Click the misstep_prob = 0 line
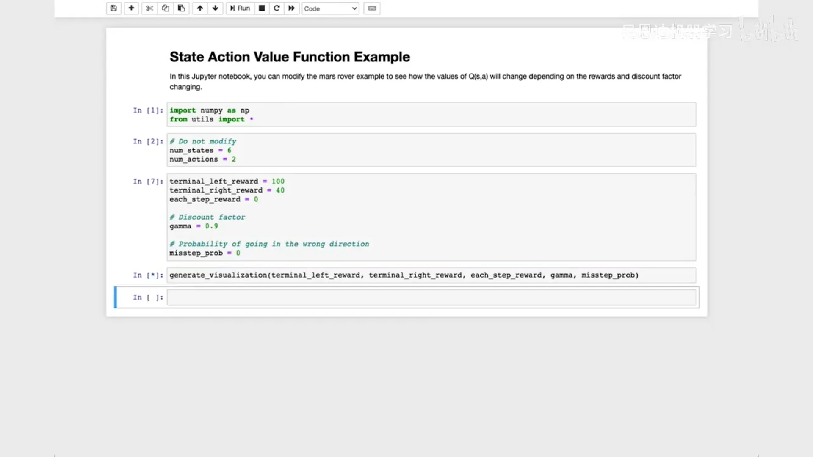 coord(205,253)
